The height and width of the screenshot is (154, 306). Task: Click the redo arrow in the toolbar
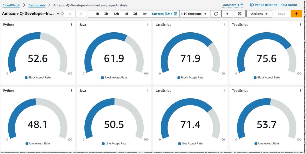click(81, 14)
